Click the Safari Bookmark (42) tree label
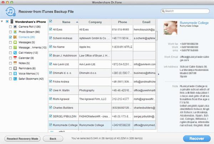This screenshot has height=144, width=214. pos(31,79)
